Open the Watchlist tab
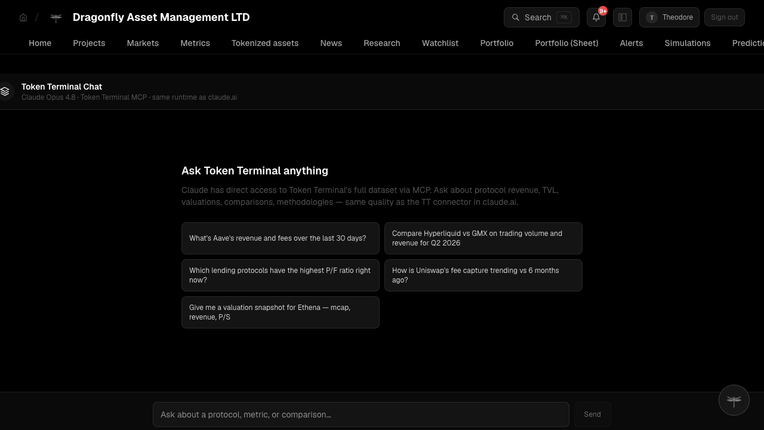The height and width of the screenshot is (430, 764). point(440,43)
